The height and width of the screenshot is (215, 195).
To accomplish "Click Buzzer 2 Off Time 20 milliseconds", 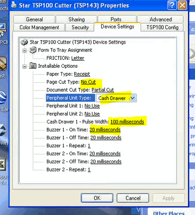I will tap(106, 162).
